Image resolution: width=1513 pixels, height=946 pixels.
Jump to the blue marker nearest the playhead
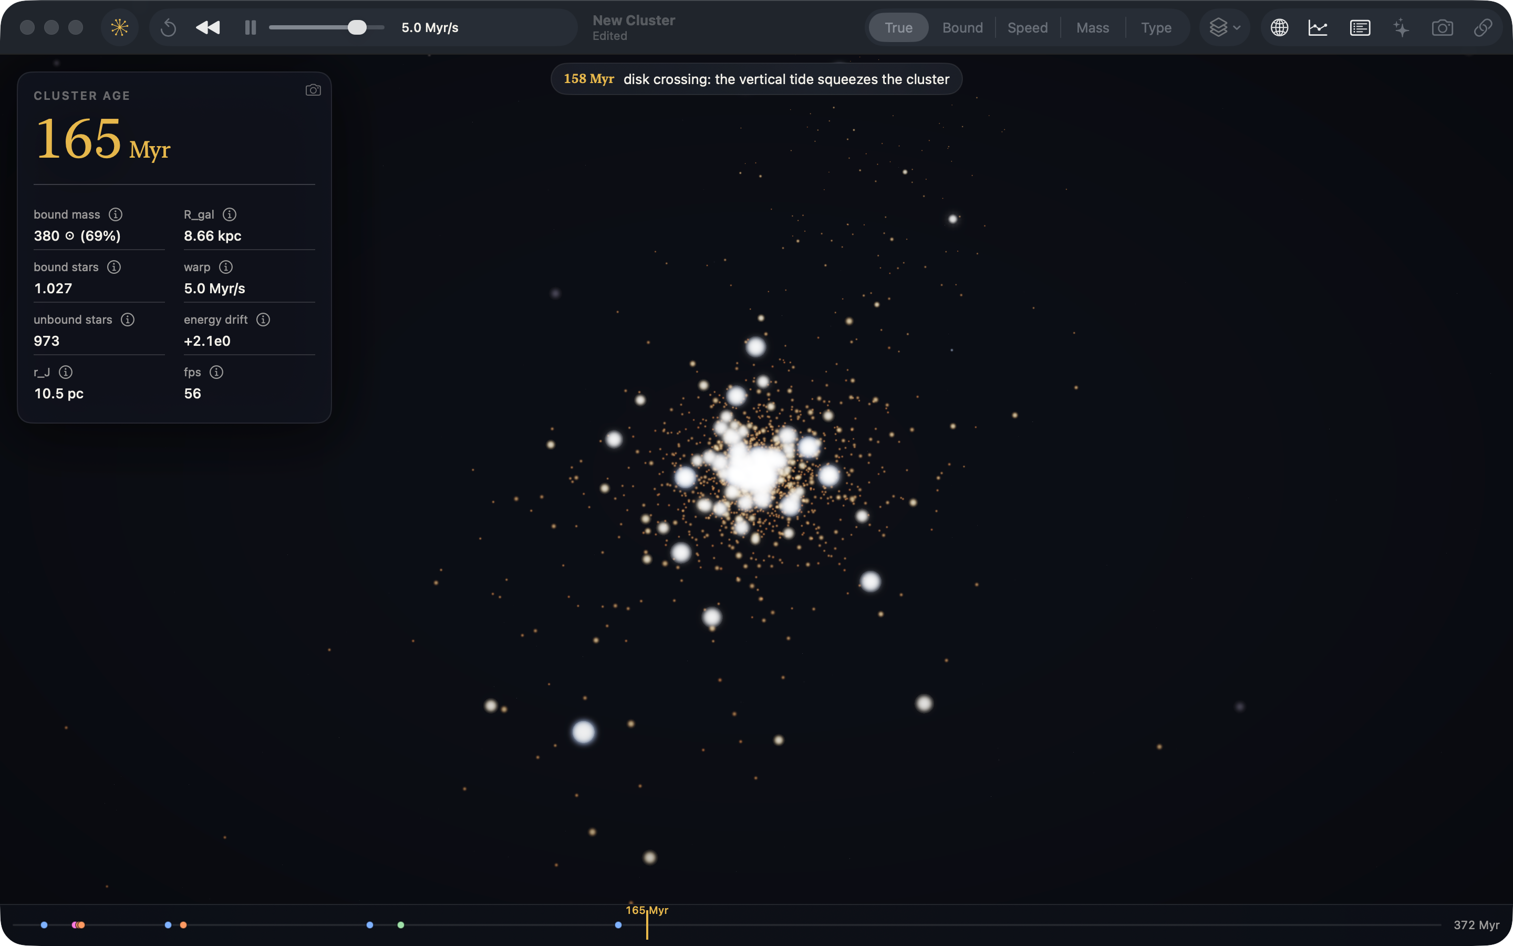point(618,925)
